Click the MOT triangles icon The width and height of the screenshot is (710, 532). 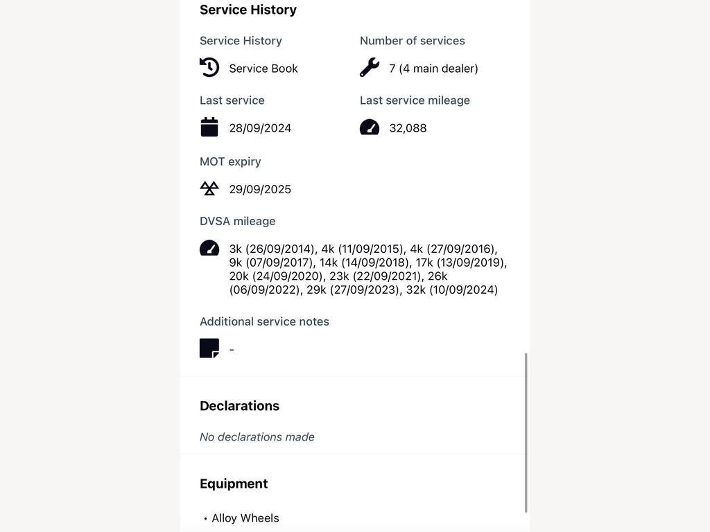coord(209,188)
